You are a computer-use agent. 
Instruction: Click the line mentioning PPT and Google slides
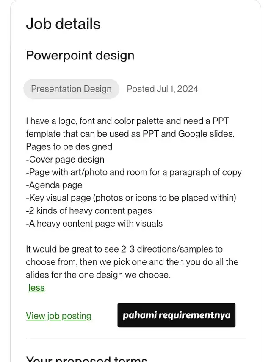(x=130, y=134)
